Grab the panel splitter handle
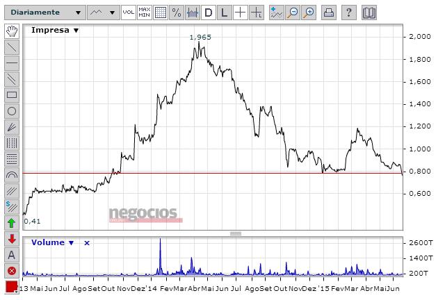Viewport: 445px width, 300px height. pos(236,233)
